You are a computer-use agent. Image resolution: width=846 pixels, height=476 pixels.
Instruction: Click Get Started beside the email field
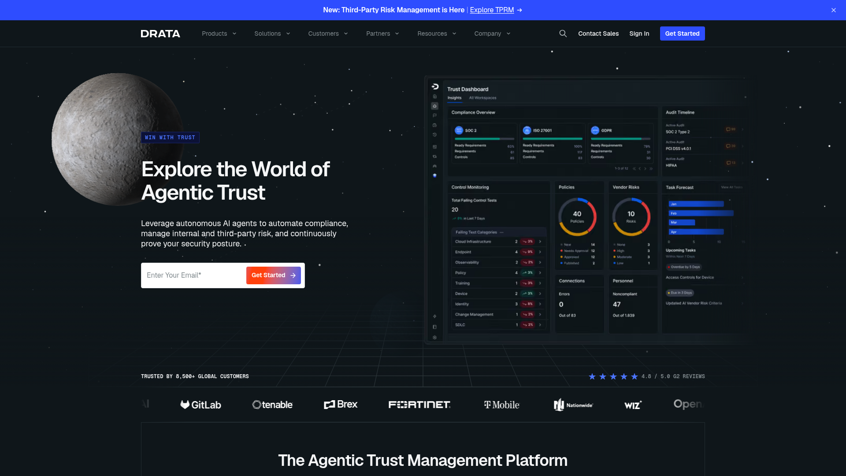273,275
